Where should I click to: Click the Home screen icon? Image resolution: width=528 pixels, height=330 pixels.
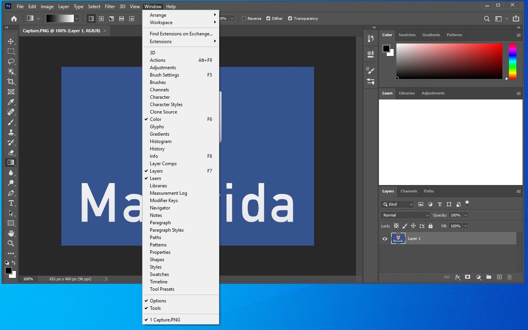click(x=14, y=18)
